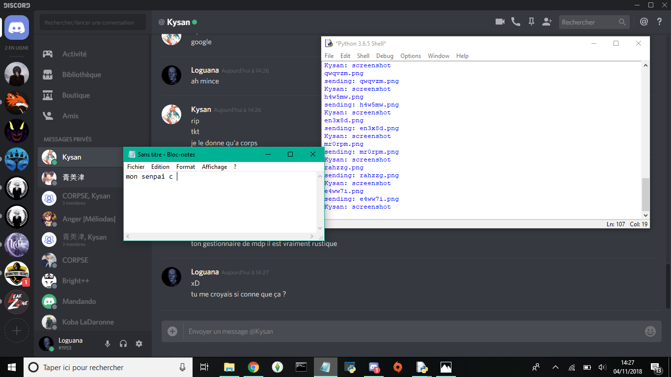Open 青美津 direct message
Viewport: 671px width, 377px height.
coord(80,177)
